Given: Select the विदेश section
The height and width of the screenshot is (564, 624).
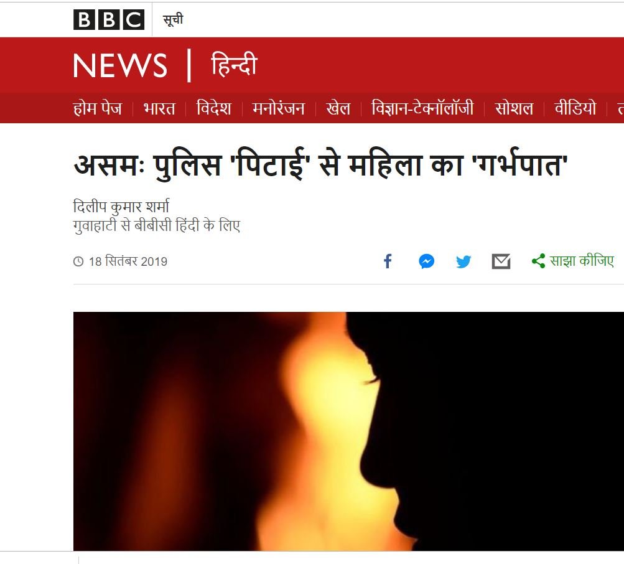Looking at the screenshot, I should coord(214,108).
